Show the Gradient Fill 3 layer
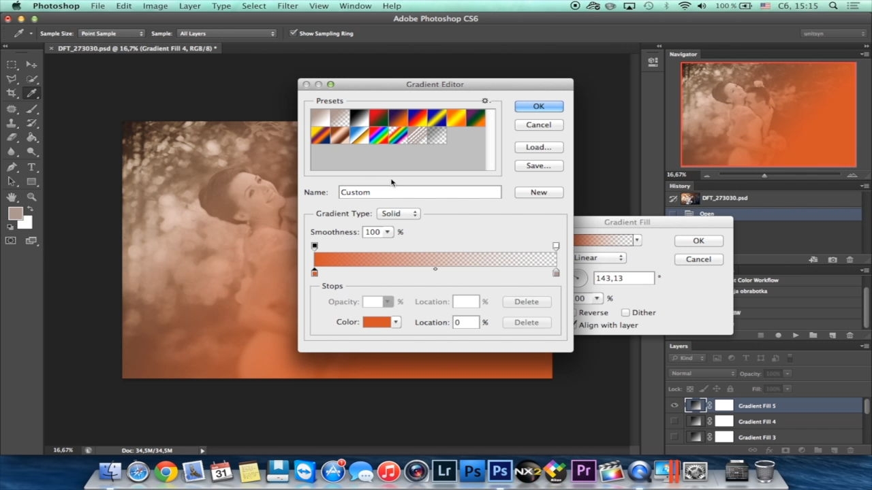Screen dimensions: 872x490 click(x=674, y=437)
